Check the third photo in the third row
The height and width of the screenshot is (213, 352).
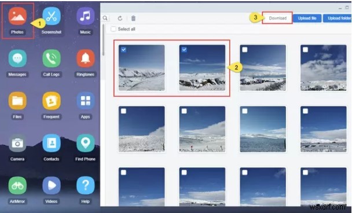pos(245,172)
